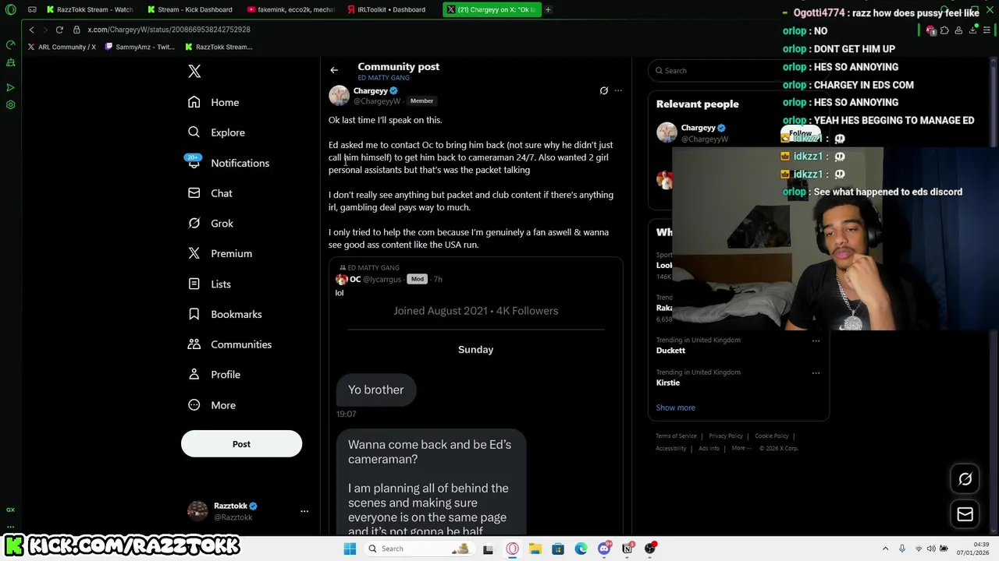Open File Explorer from the taskbar
Image resolution: width=999 pixels, height=561 pixels.
[x=535, y=549]
